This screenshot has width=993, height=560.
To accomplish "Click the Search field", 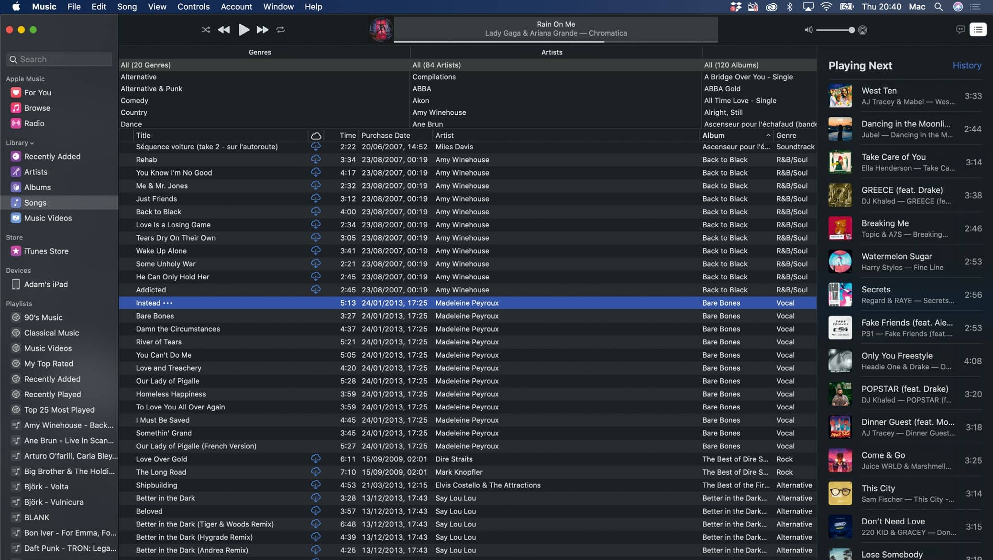I will [59, 59].
